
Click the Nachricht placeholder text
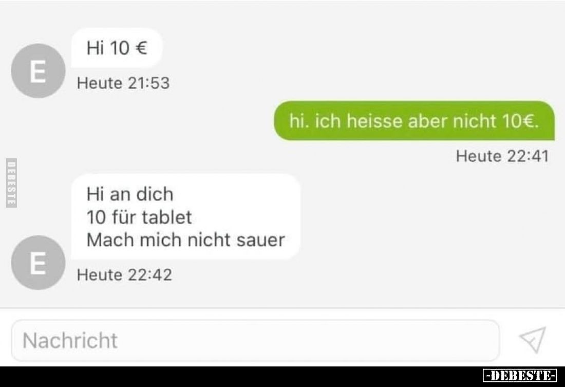coord(70,340)
